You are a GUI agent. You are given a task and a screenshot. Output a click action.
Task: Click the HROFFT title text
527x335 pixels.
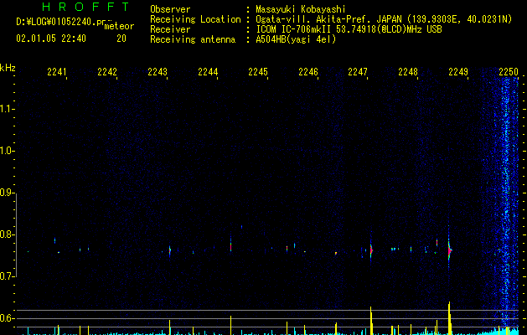[86, 7]
